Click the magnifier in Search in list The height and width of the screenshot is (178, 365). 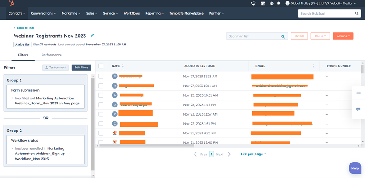[x=283, y=36]
